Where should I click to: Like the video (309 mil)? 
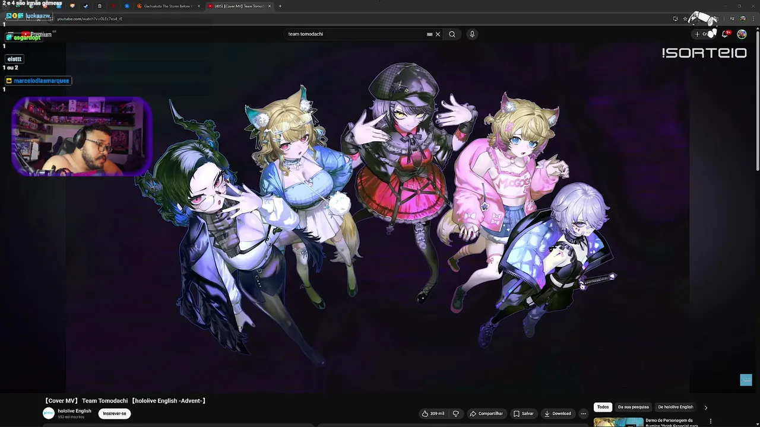click(433, 413)
